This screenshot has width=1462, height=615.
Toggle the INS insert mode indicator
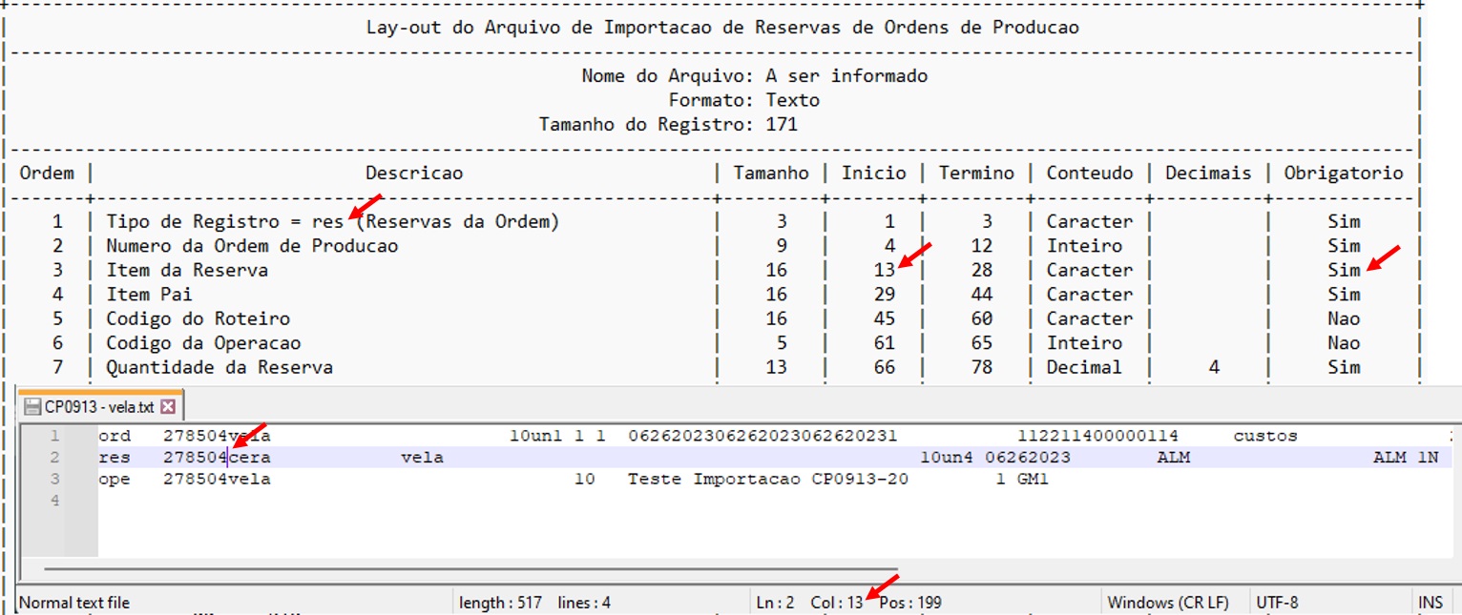tap(1431, 603)
